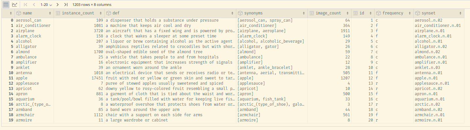Open the chart view icon

pyautogui.click(x=14, y=5)
